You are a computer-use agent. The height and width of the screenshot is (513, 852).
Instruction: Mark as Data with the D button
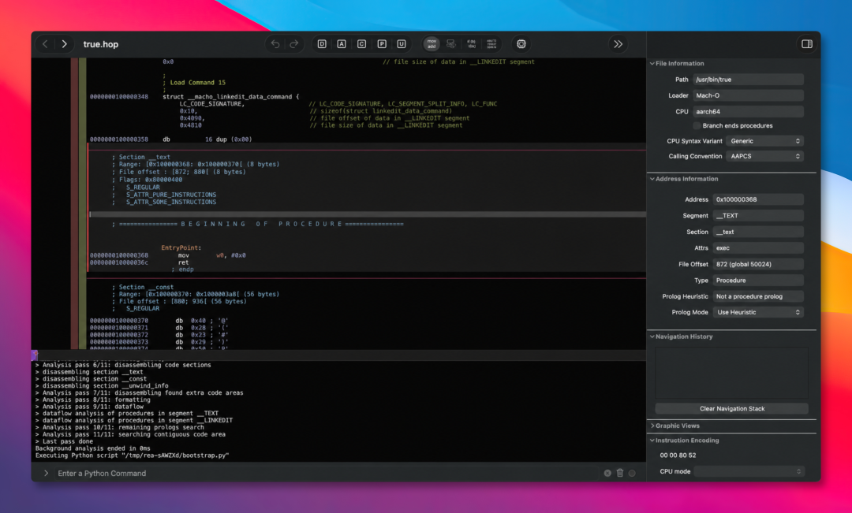(322, 44)
